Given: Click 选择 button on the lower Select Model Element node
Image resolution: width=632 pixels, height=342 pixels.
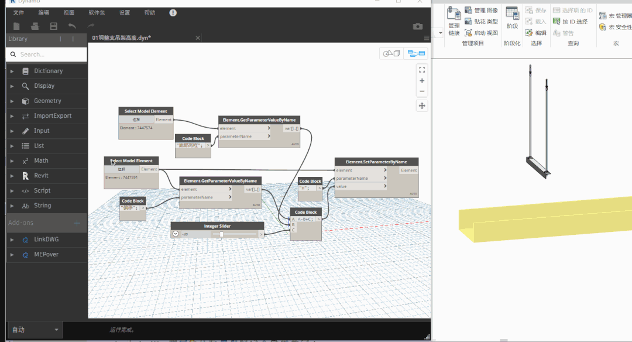Looking at the screenshot, I should (x=121, y=169).
